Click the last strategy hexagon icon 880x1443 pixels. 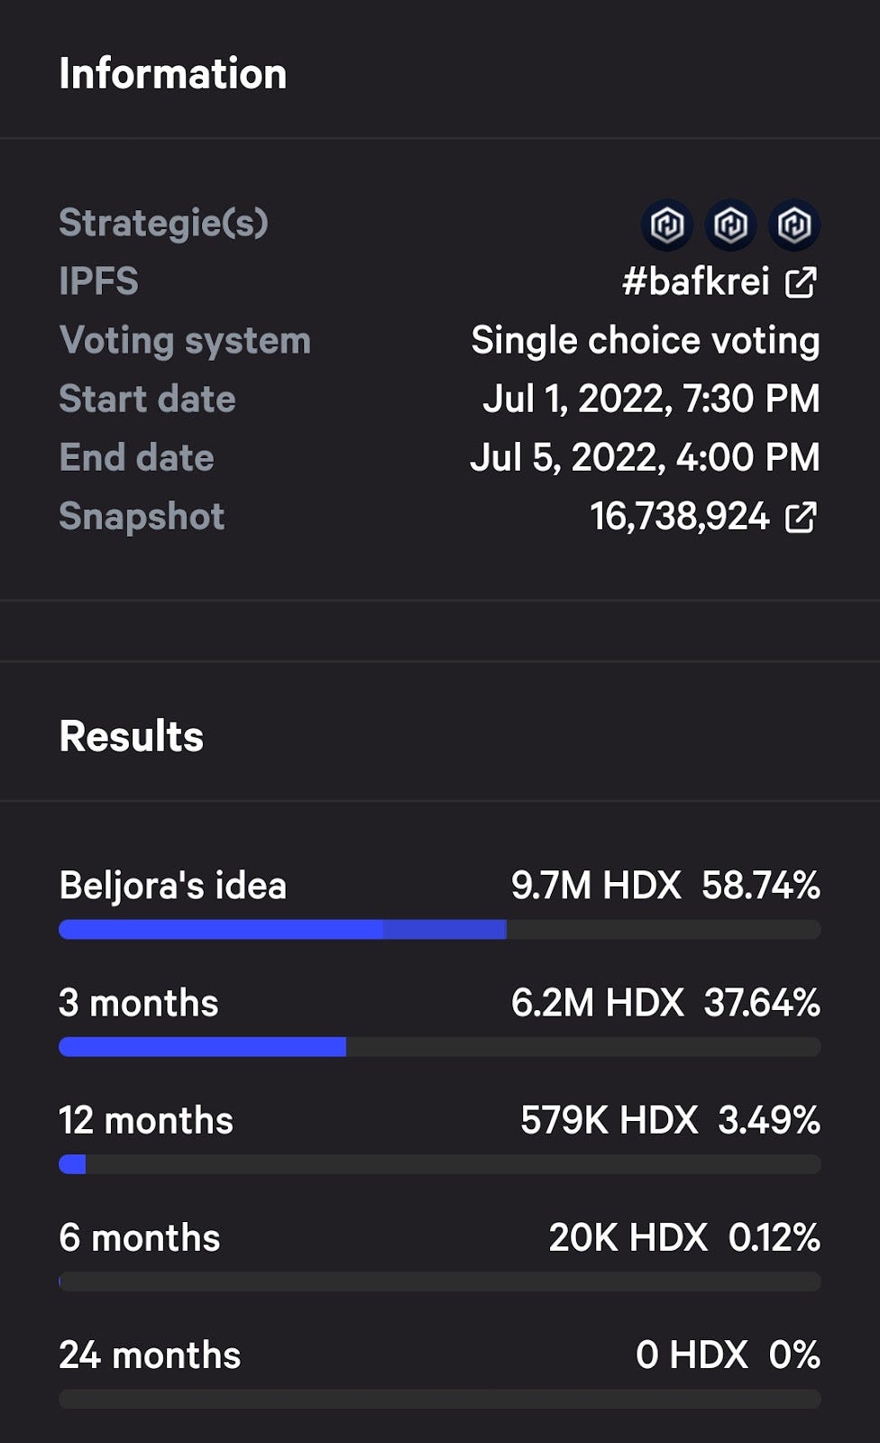tap(794, 225)
